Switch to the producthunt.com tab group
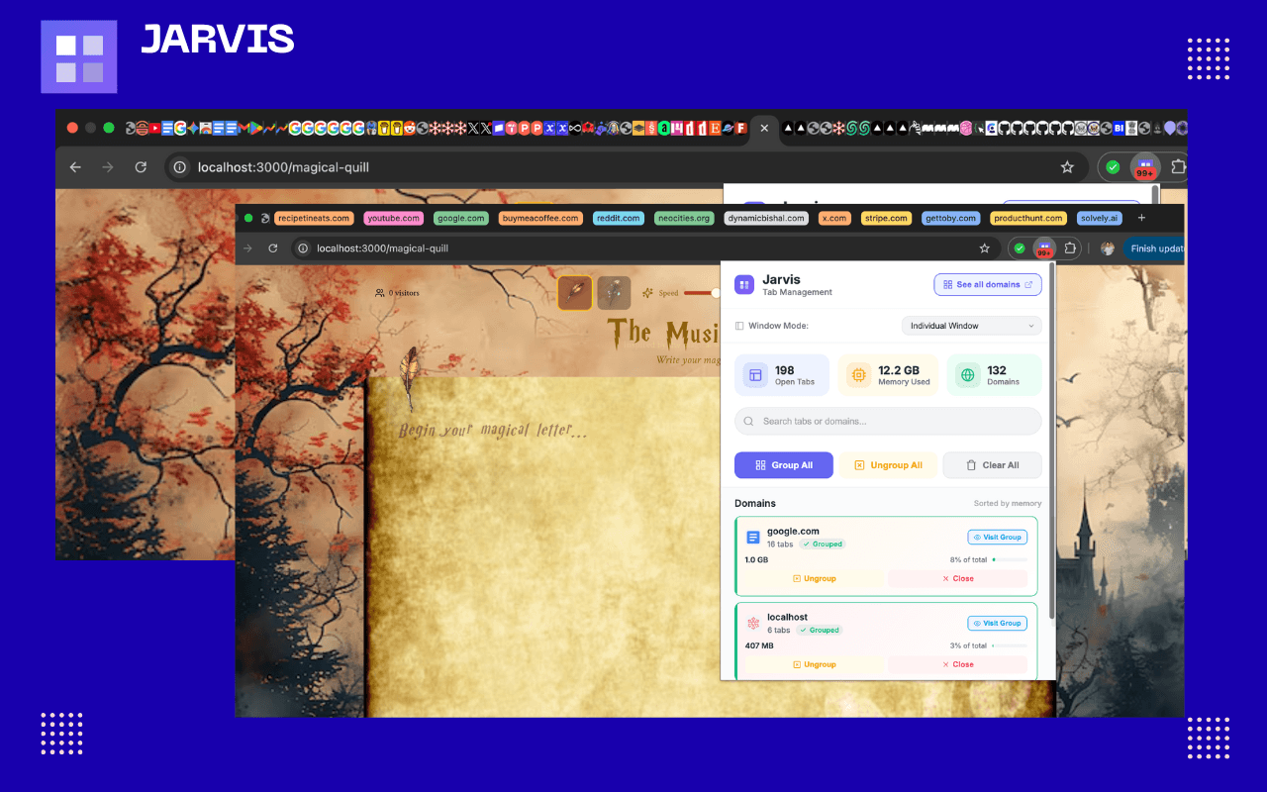 (x=1028, y=218)
